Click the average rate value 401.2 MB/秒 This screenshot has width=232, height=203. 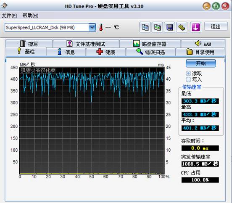pyautogui.click(x=200, y=128)
